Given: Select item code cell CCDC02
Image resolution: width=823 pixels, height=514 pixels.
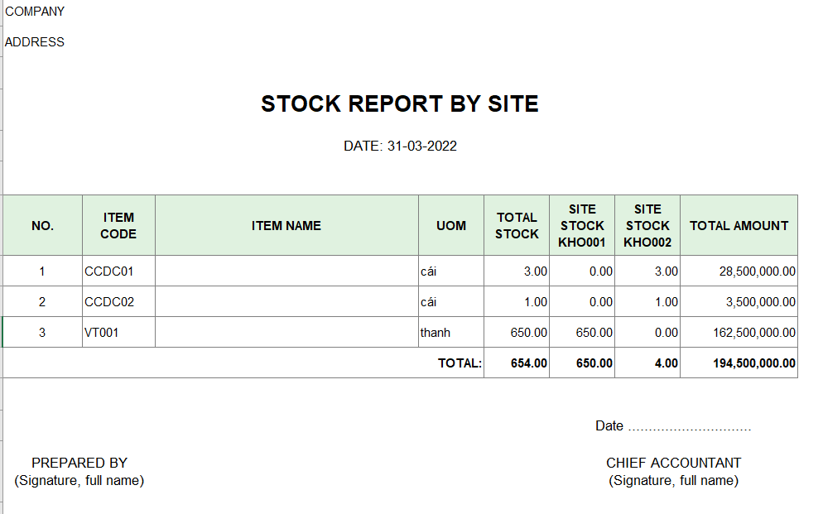Looking at the screenshot, I should point(118,301).
